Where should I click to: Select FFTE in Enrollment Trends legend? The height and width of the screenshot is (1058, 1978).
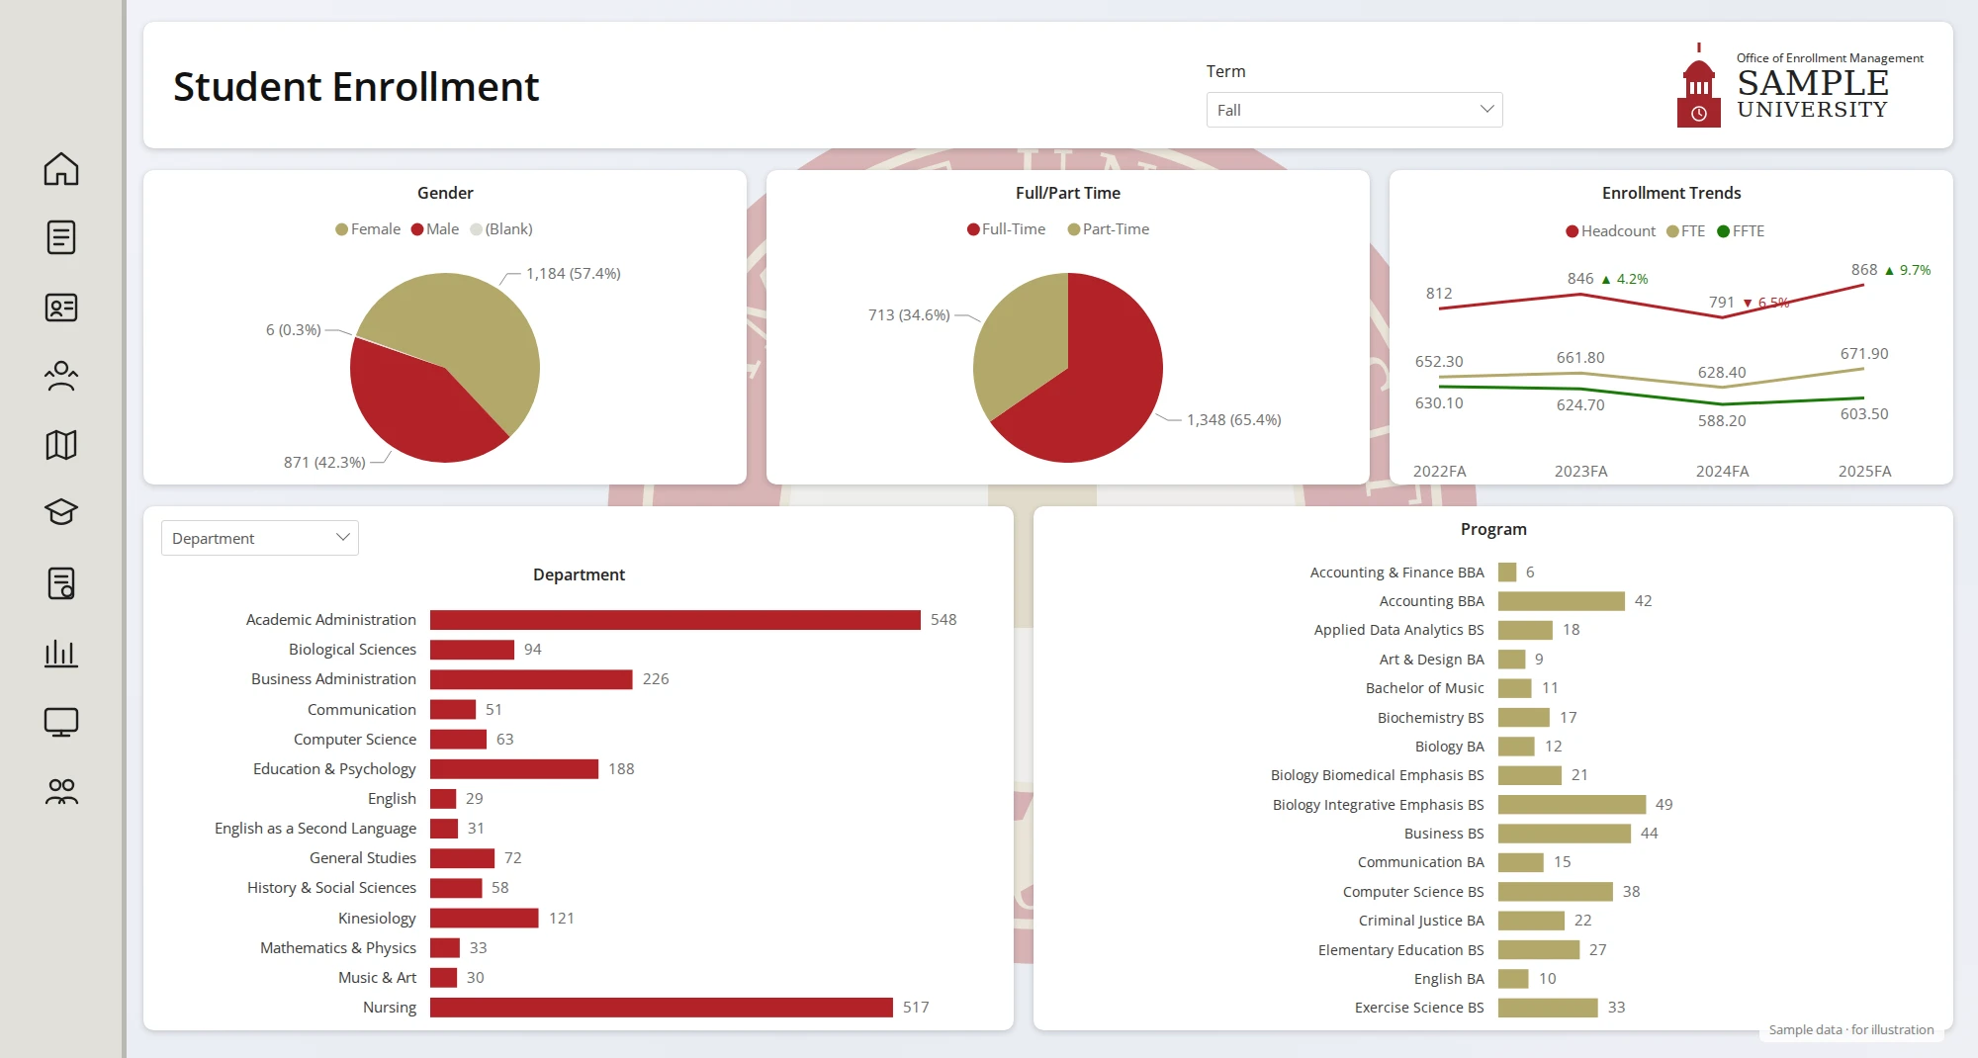[1741, 231]
